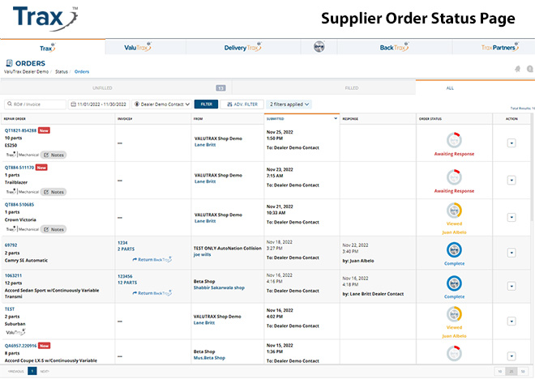This screenshot has width=535, height=379.
Task: Open notifications bell icon
Action: [x=518, y=69]
